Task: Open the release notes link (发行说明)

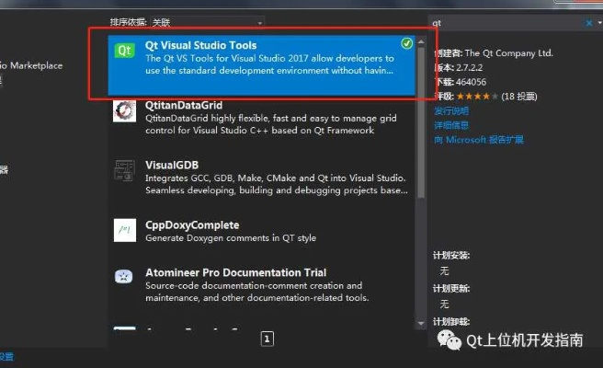Action: tap(450, 110)
